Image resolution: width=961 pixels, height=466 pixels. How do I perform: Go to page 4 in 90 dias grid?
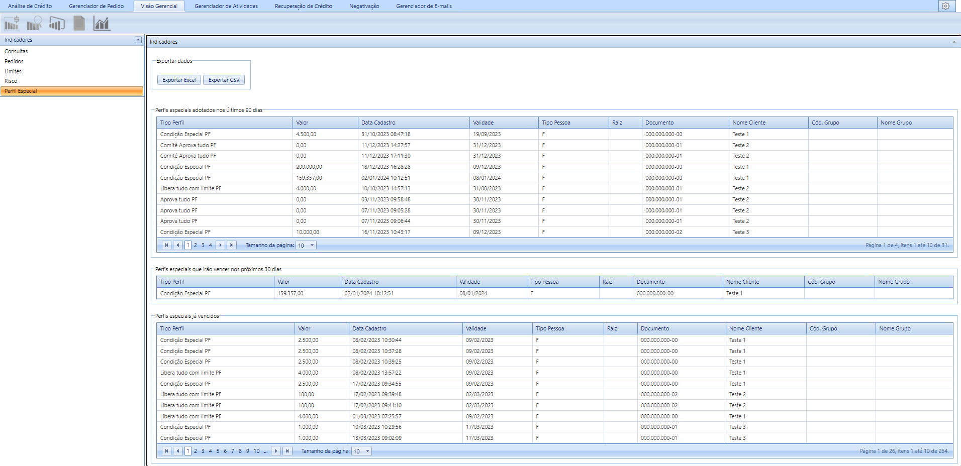(x=210, y=245)
